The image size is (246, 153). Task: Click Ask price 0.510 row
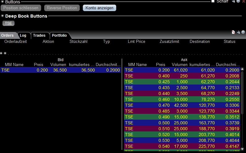[x=182, y=129]
